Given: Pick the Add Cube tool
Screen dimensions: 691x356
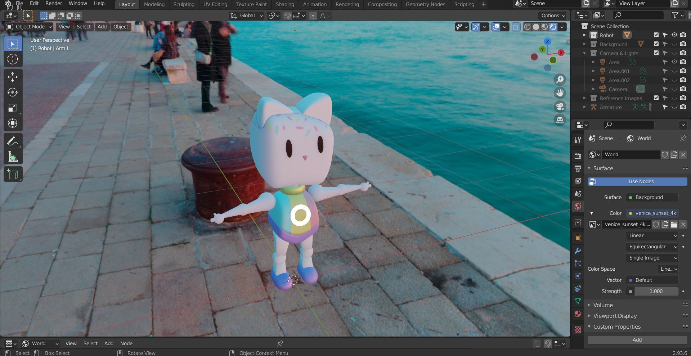Looking at the screenshot, I should 13,175.
